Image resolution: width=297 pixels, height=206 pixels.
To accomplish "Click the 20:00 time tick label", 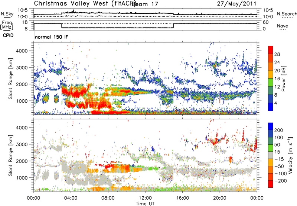I will point(219,198).
